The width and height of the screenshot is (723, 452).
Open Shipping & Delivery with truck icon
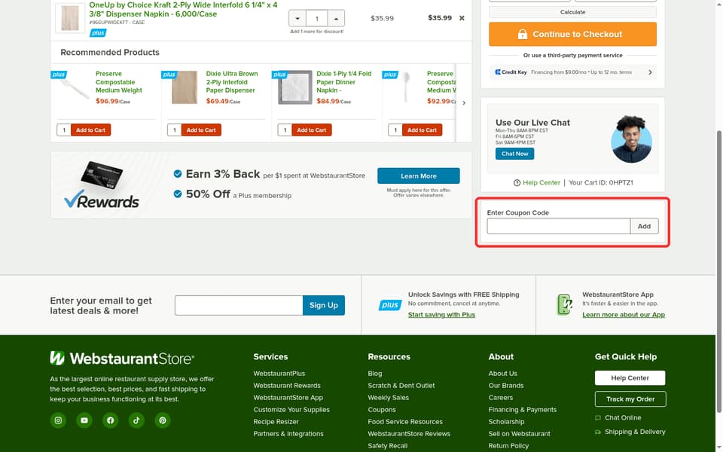pos(630,432)
